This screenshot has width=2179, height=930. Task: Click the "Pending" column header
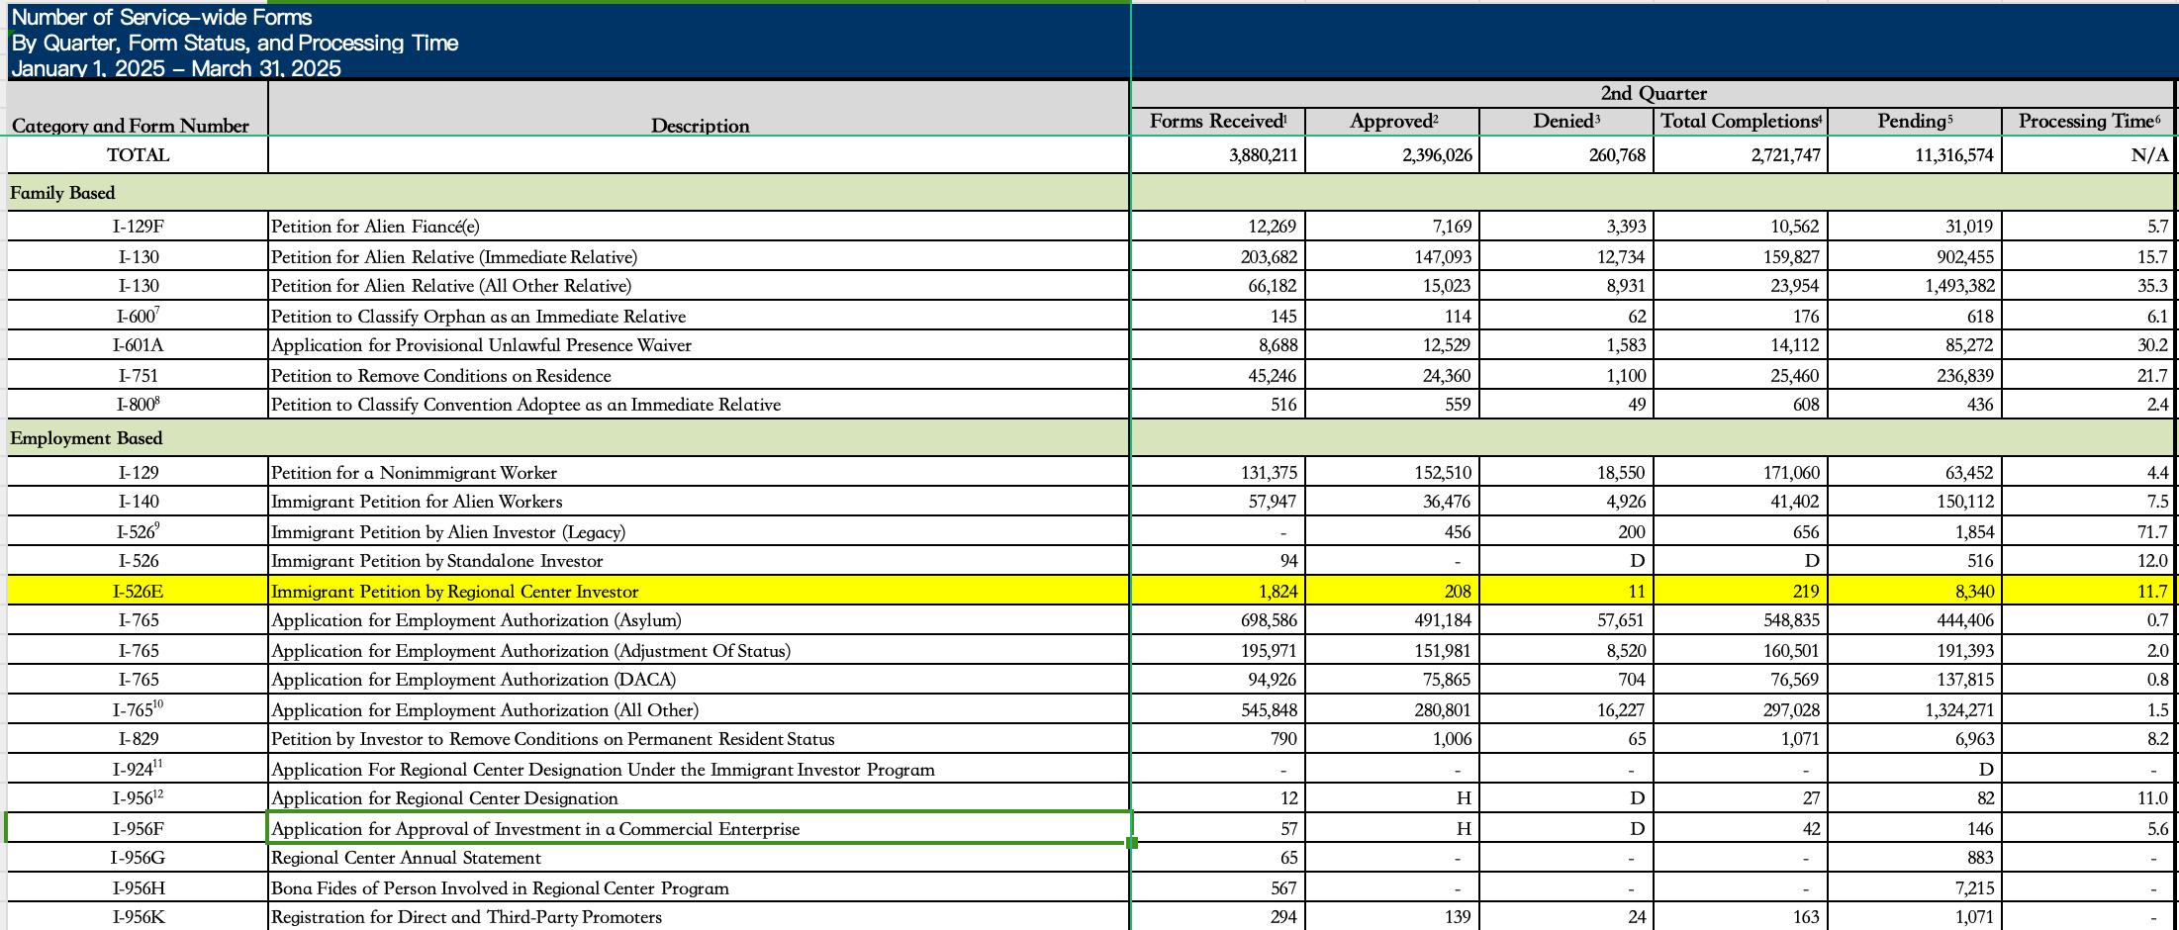click(x=1915, y=121)
